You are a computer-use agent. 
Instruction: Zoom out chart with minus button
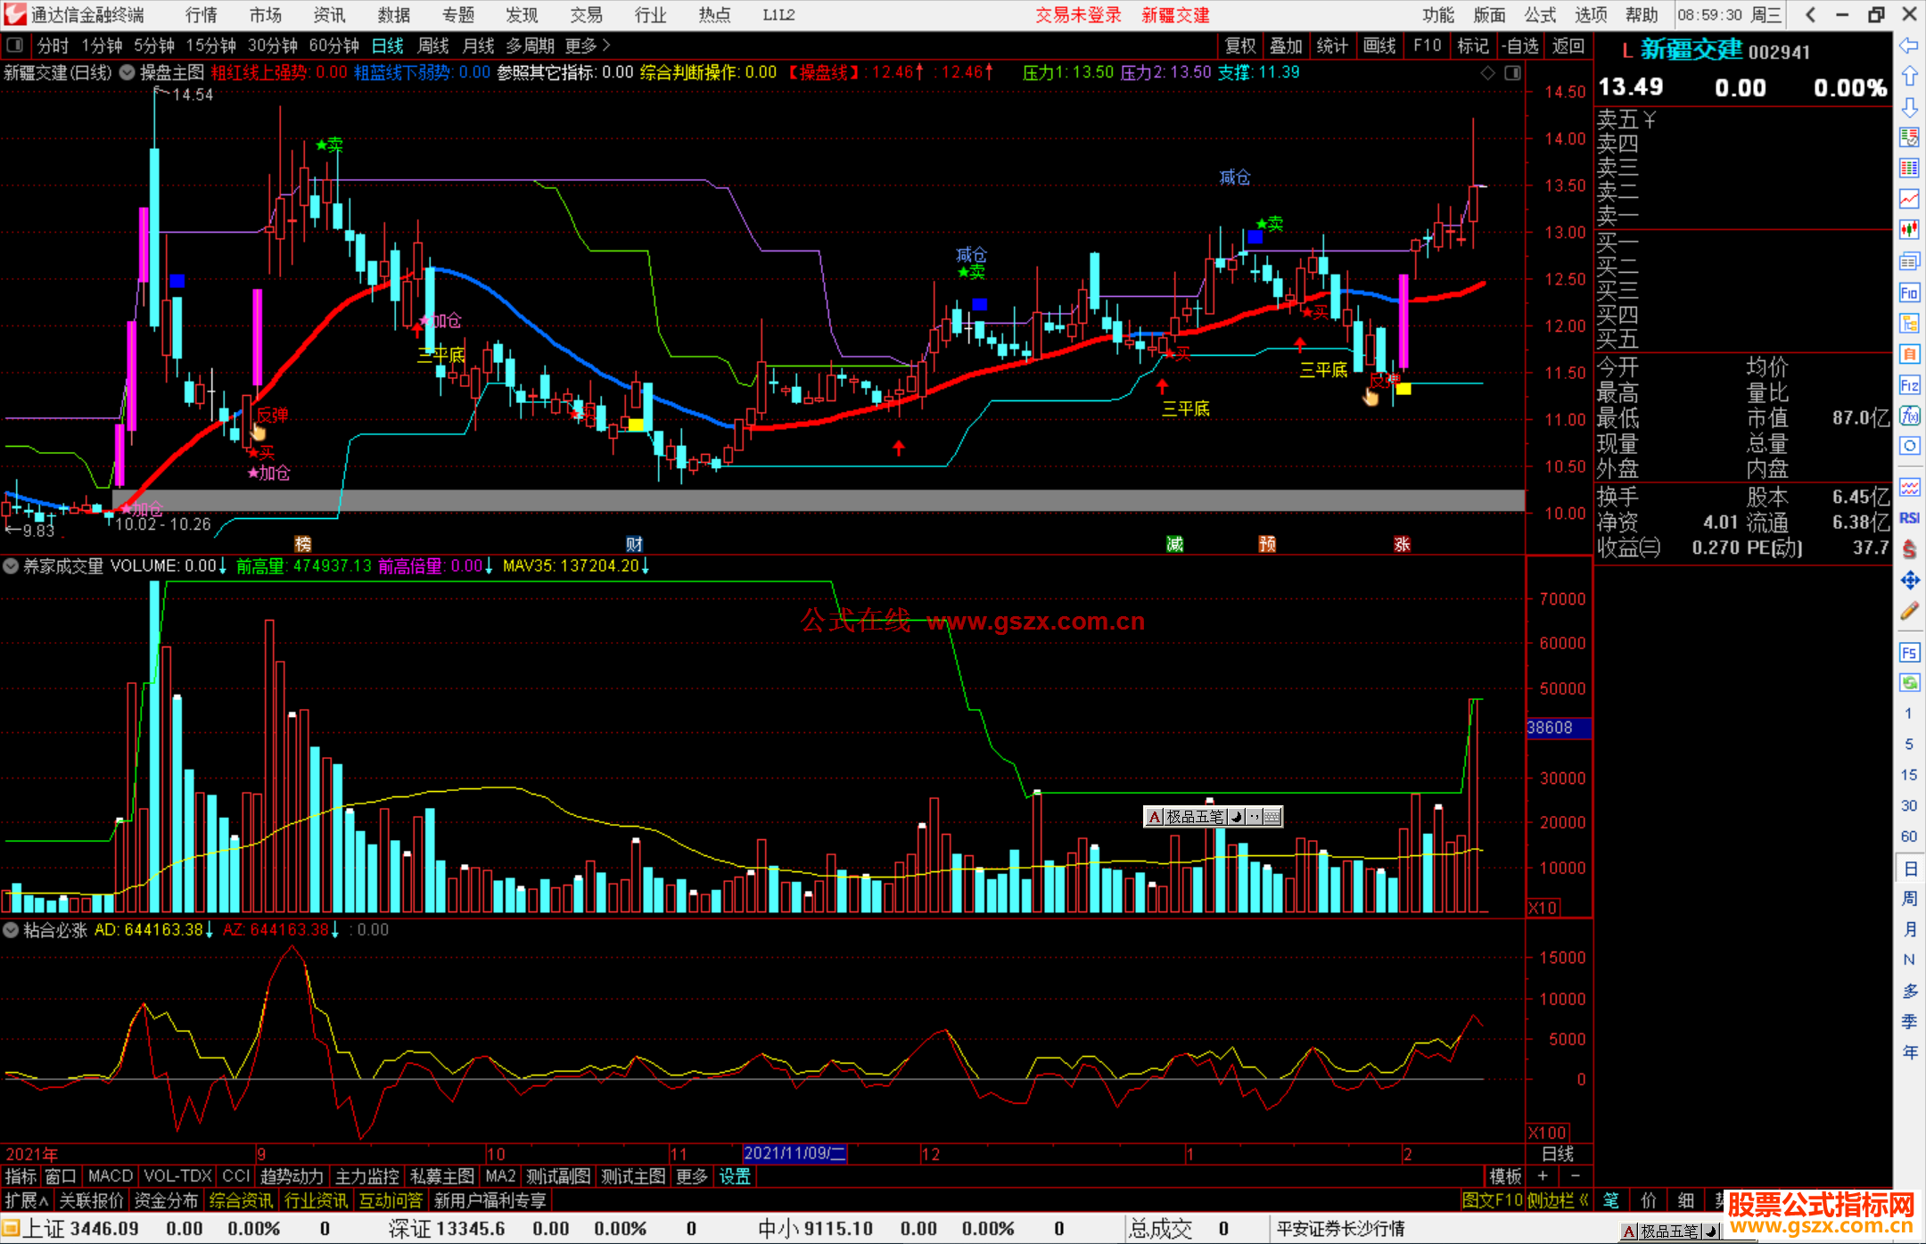(1575, 1177)
